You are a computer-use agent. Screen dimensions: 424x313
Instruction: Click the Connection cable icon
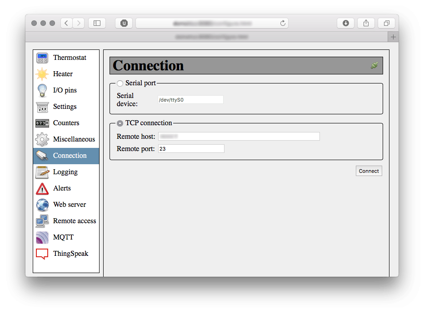(x=42, y=156)
